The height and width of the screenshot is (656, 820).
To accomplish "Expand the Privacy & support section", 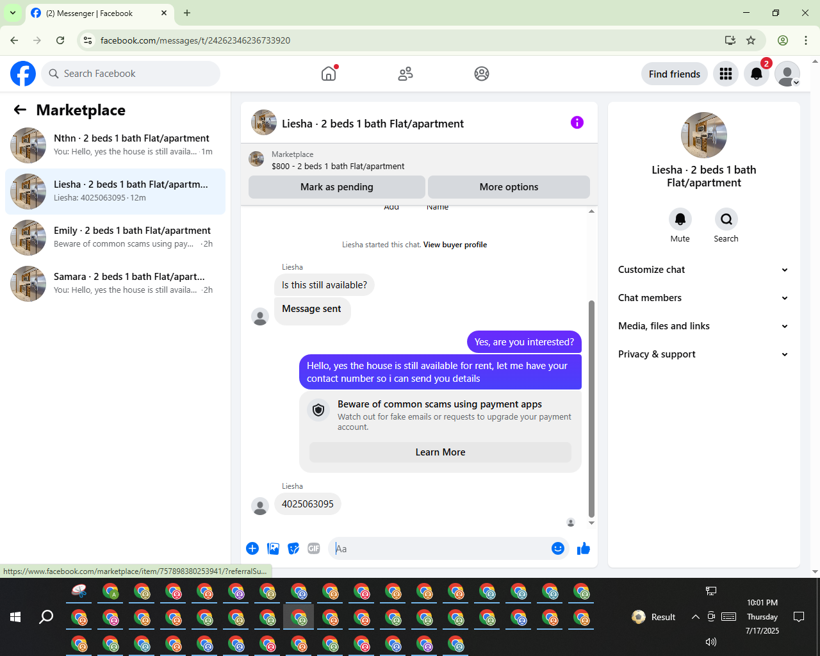I will point(703,354).
